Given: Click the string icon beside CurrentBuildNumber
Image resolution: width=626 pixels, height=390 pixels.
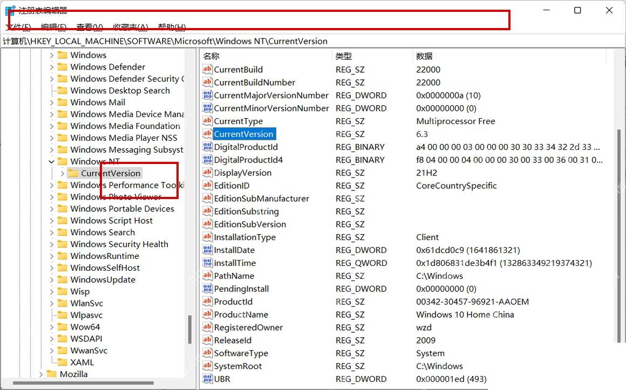Looking at the screenshot, I should [207, 82].
